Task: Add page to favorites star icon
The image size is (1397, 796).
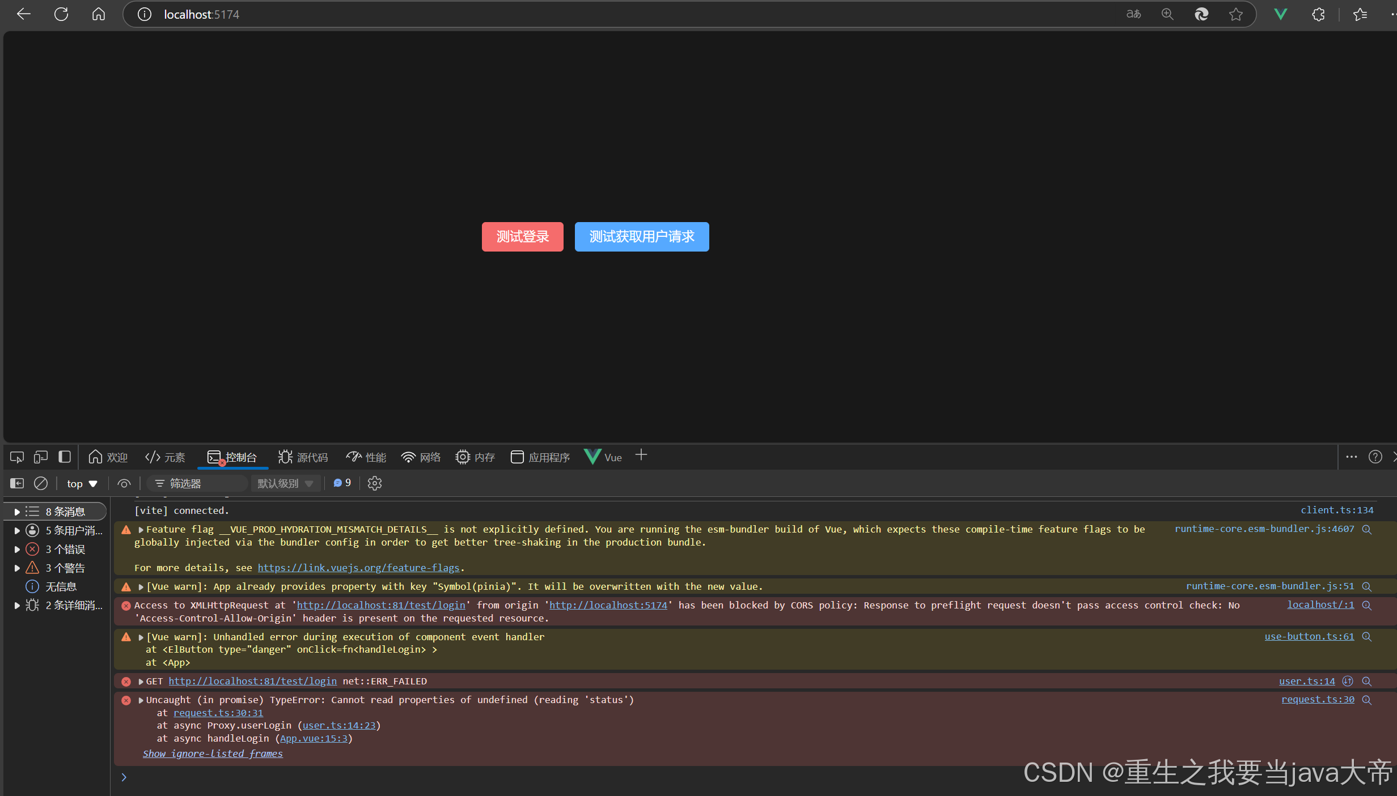Action: [1236, 15]
